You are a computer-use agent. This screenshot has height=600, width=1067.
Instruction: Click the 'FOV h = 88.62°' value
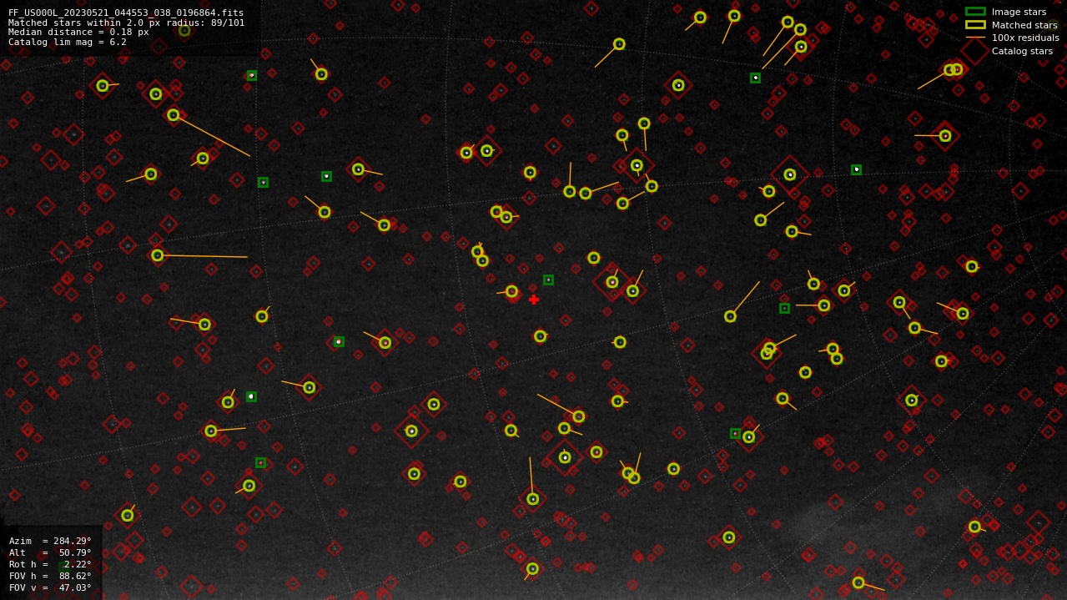tap(50, 576)
